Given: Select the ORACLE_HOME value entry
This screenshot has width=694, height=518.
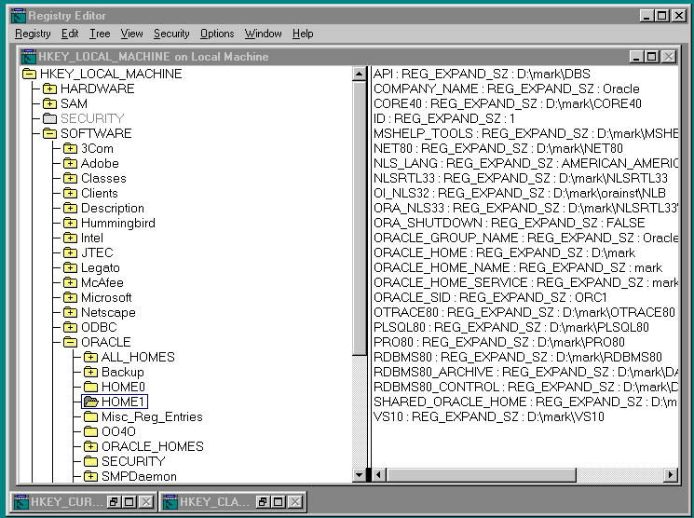Looking at the screenshot, I should click(504, 252).
